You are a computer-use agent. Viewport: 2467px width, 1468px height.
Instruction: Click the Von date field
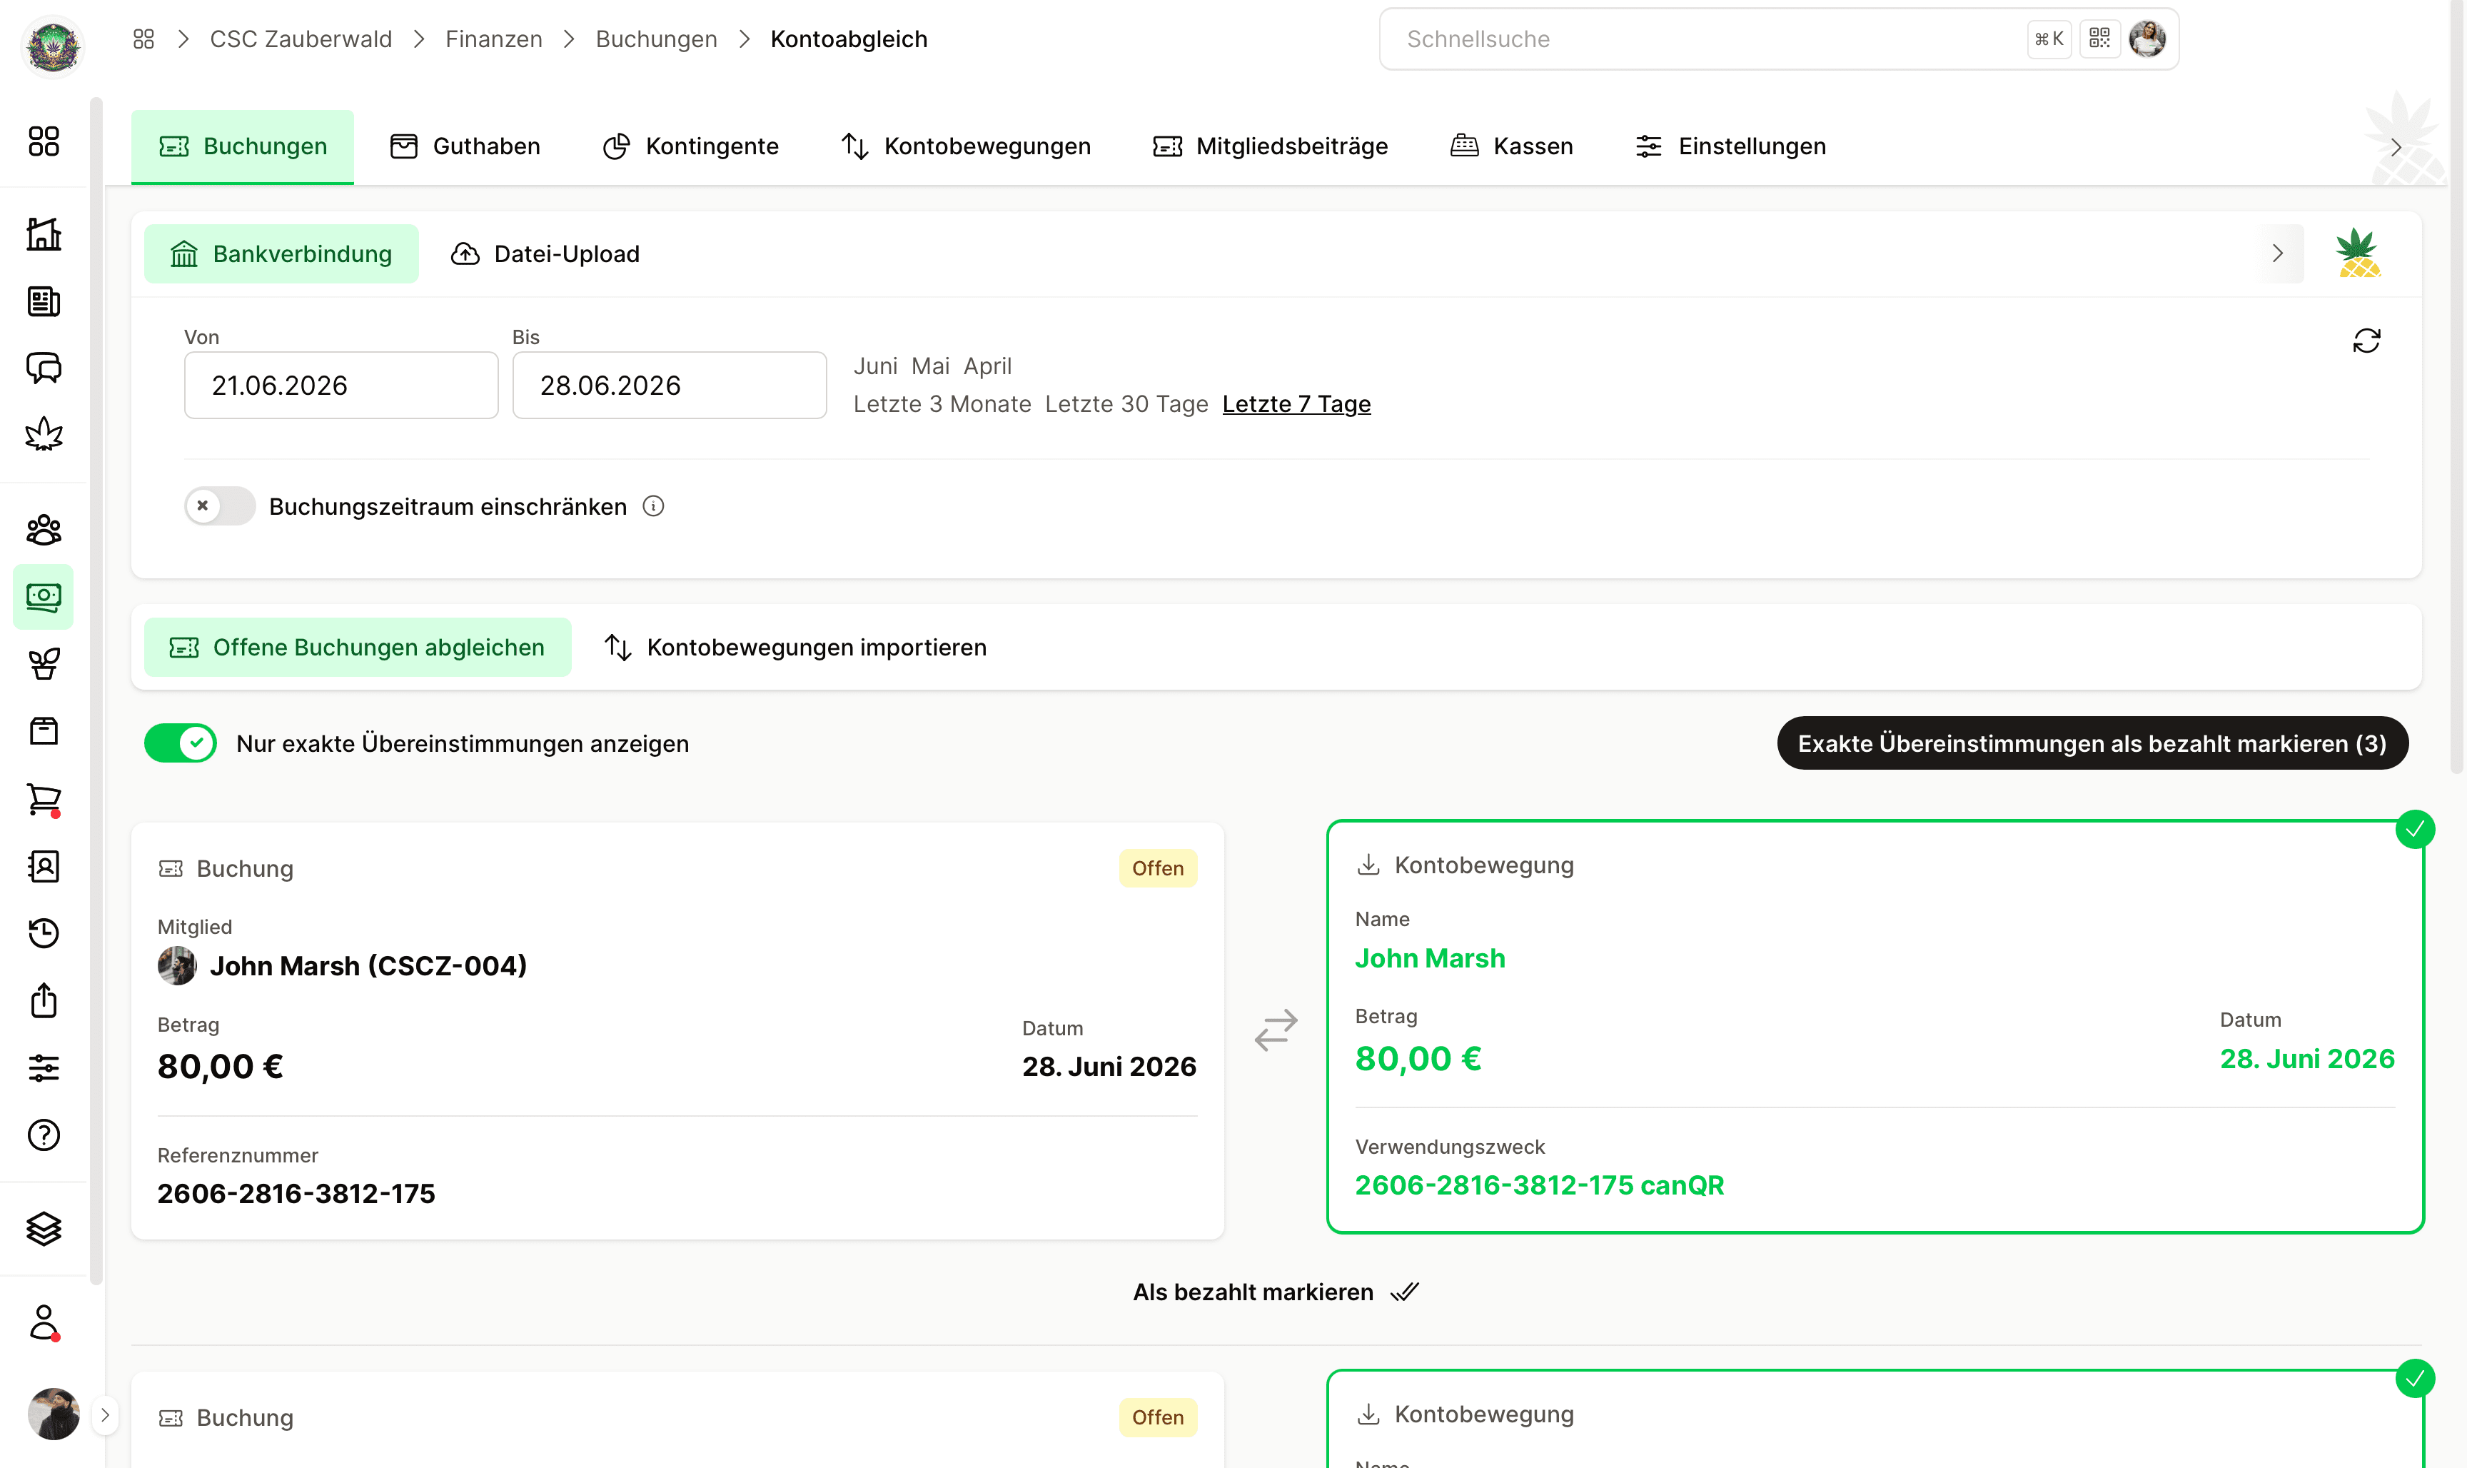341,385
